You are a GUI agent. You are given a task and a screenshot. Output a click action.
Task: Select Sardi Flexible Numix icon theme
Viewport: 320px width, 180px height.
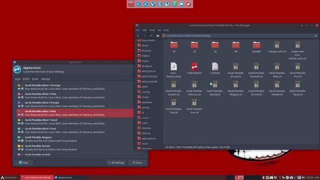tap(75, 148)
